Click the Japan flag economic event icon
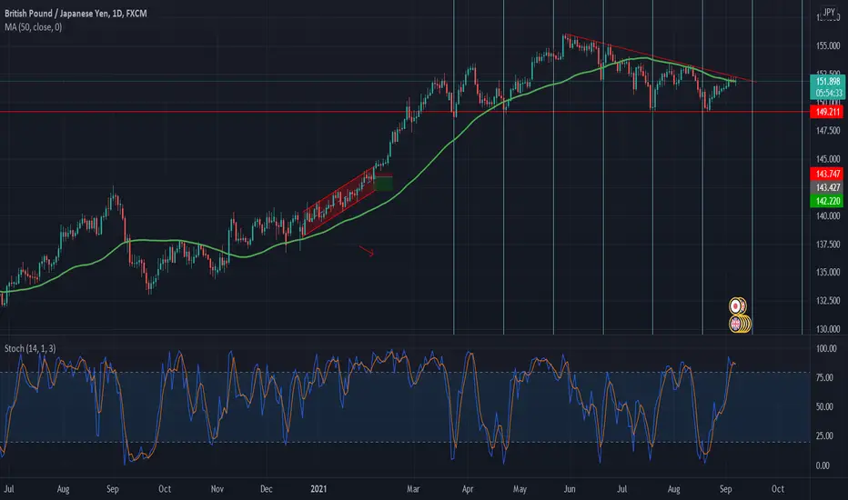This screenshot has width=848, height=500. [x=736, y=306]
